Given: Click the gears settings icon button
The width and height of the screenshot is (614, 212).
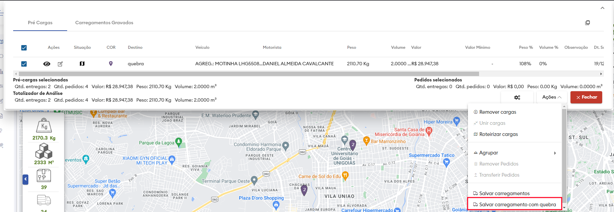Looking at the screenshot, I should (x=517, y=97).
